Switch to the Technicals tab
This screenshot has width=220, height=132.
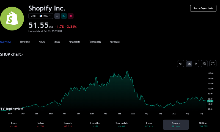[95, 42]
